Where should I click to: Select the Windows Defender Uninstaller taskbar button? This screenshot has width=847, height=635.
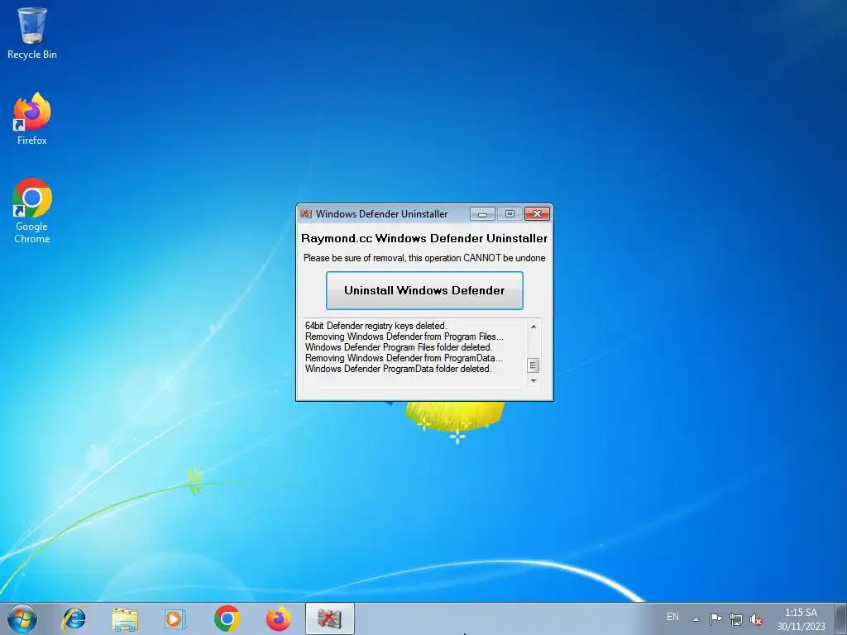pyautogui.click(x=329, y=618)
